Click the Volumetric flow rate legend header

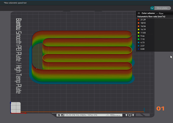coord(151,17)
